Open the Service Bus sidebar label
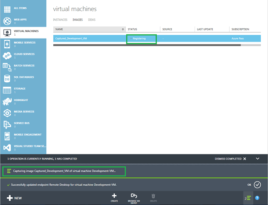The width and height of the screenshot is (268, 205). [x=22, y=123]
